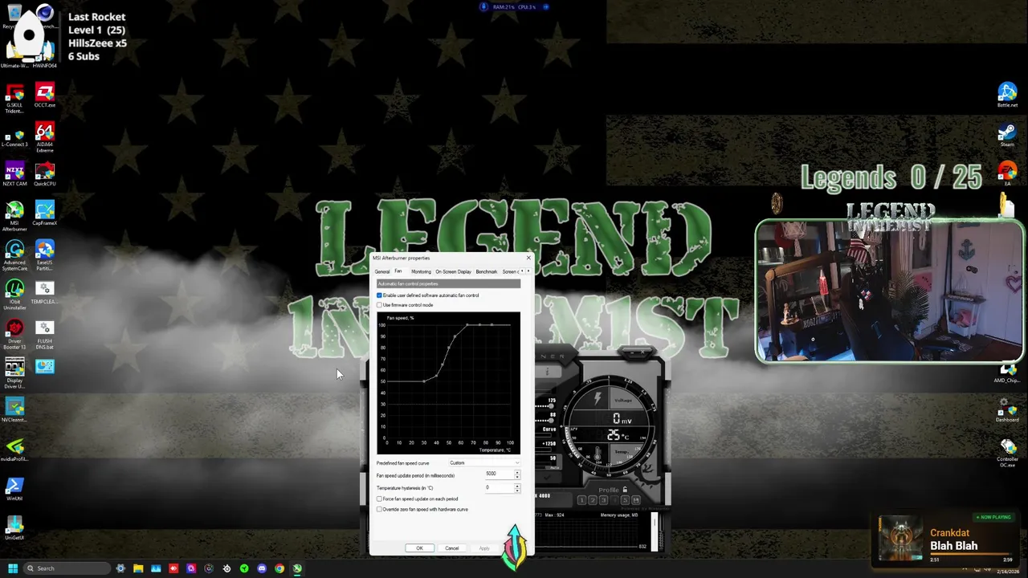Open the Battle.net desktop icon
1028x578 pixels.
pos(1007,95)
